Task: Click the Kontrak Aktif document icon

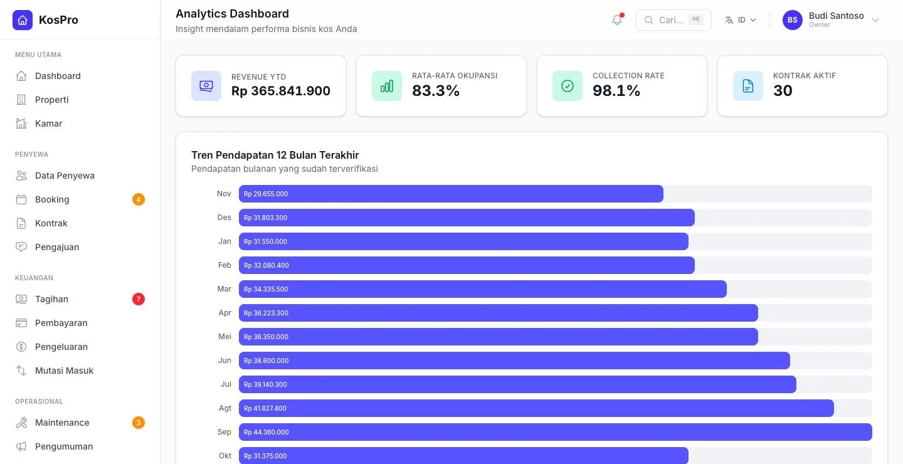Action: tap(748, 86)
